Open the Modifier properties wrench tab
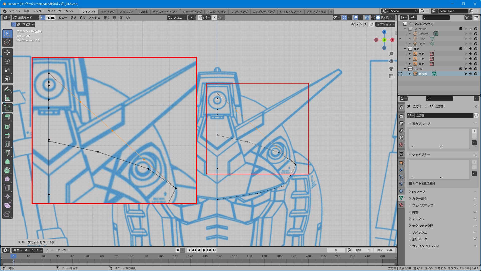The height and width of the screenshot is (271, 481). pos(401,170)
